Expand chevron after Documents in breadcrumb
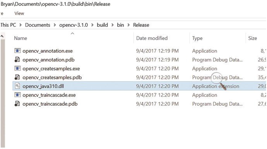 (55, 25)
